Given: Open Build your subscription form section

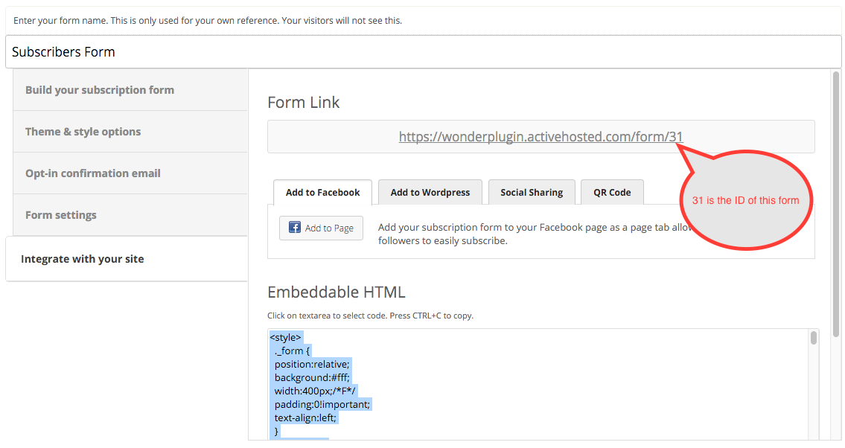Looking at the screenshot, I should point(100,90).
